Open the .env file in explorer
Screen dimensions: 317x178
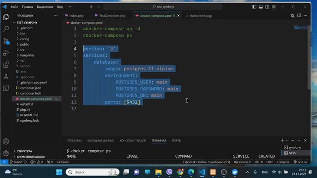tap(23, 72)
